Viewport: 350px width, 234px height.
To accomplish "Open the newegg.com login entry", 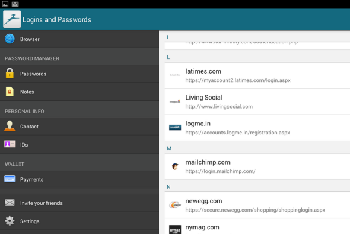I will point(257,205).
